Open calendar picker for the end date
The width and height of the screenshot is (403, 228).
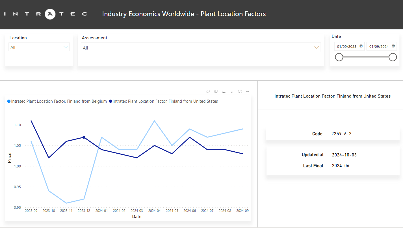(393, 46)
